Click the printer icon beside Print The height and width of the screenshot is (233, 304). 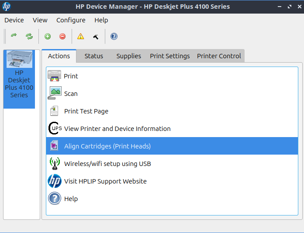click(55, 76)
